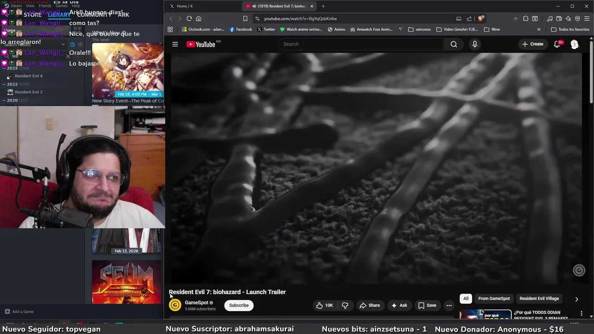Open the Brave wallet icon

tap(559, 19)
